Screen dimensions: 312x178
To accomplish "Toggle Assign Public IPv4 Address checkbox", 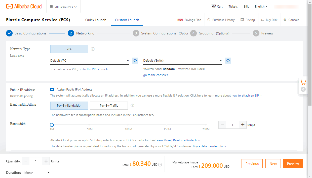I will [x=52, y=89].
